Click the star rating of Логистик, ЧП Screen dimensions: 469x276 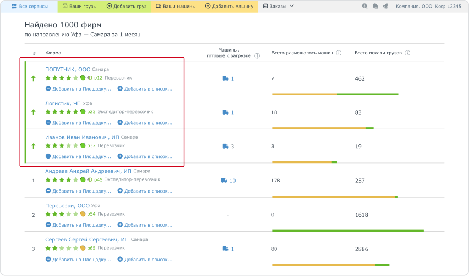coord(62,112)
